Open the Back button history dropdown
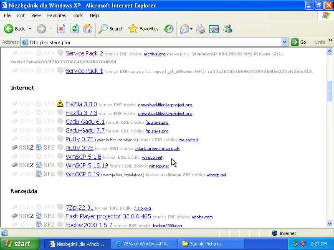This screenshot has width=334, height=250. pyautogui.click(x=30, y=29)
